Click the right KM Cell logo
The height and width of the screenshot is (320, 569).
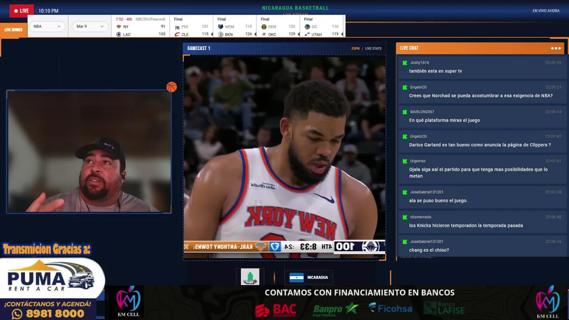[x=548, y=302]
